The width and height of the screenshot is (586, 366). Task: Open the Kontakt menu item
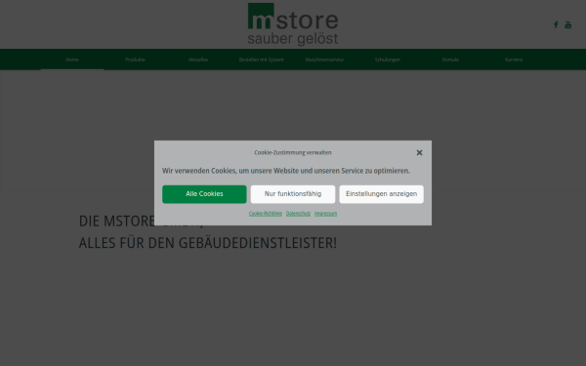pos(450,60)
